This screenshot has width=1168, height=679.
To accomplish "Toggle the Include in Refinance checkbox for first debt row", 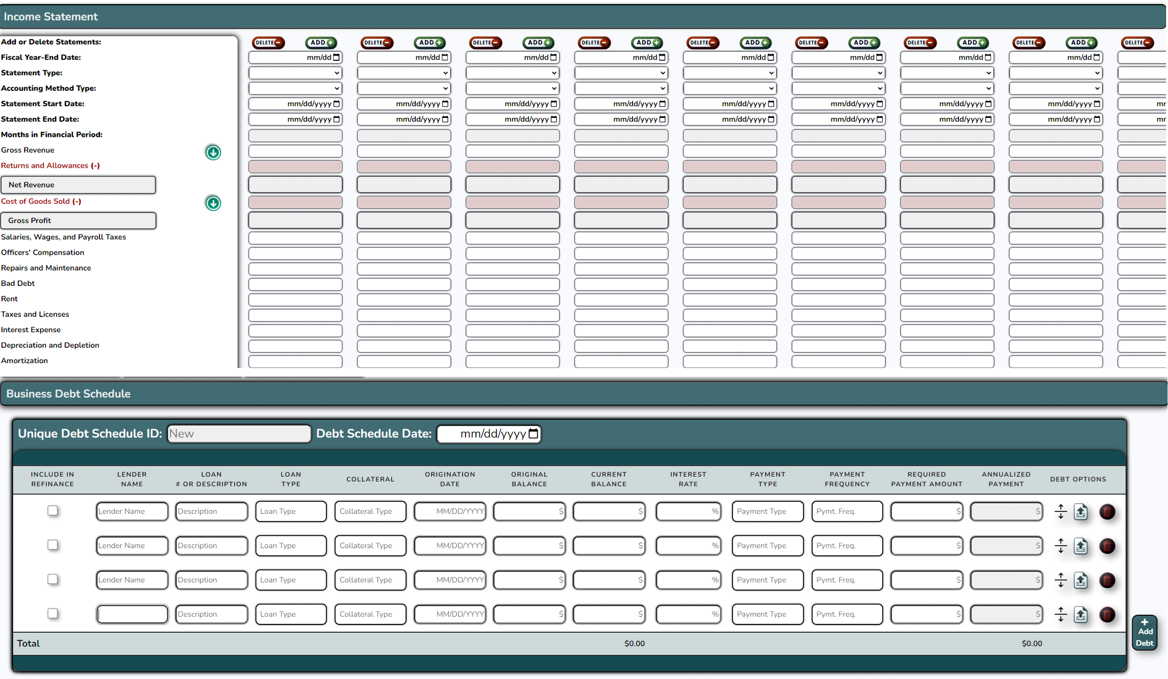I will coord(53,510).
